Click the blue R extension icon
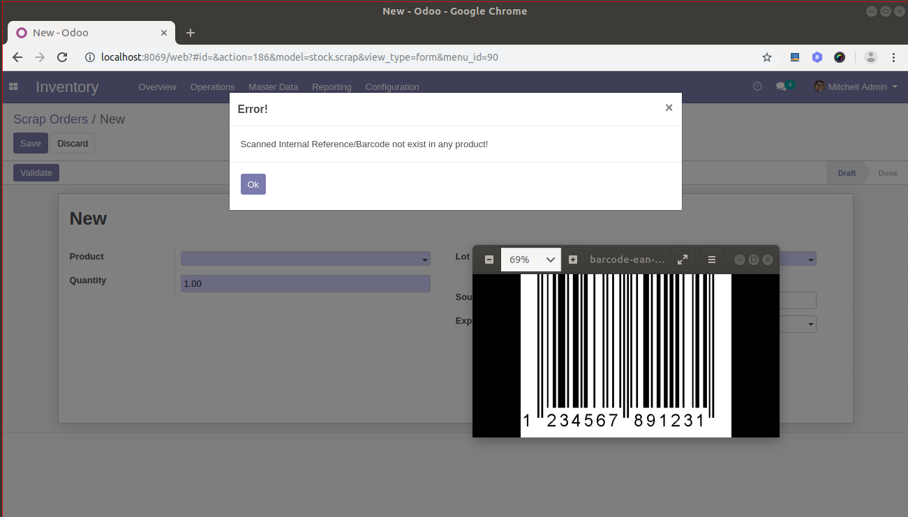Viewport: 908px width, 517px height. 817,57
